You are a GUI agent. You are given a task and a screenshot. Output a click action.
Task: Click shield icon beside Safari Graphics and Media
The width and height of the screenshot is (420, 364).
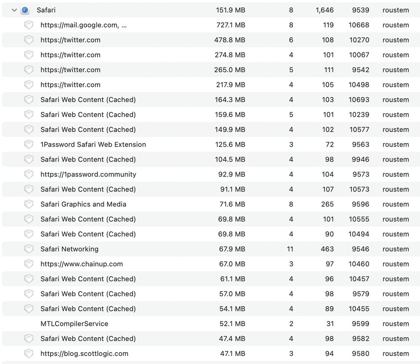coord(29,204)
